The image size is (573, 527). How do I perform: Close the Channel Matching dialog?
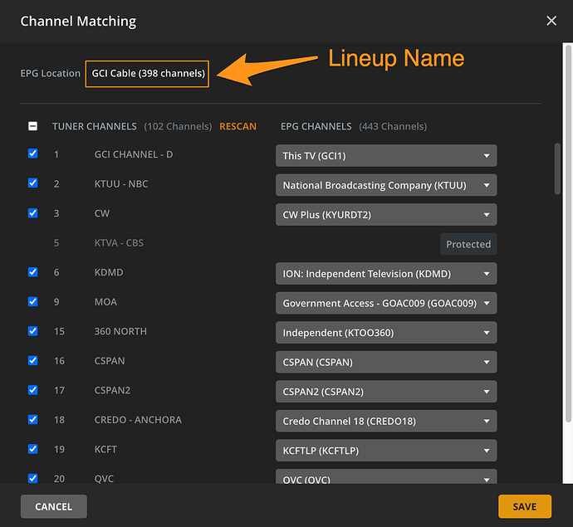(x=551, y=21)
